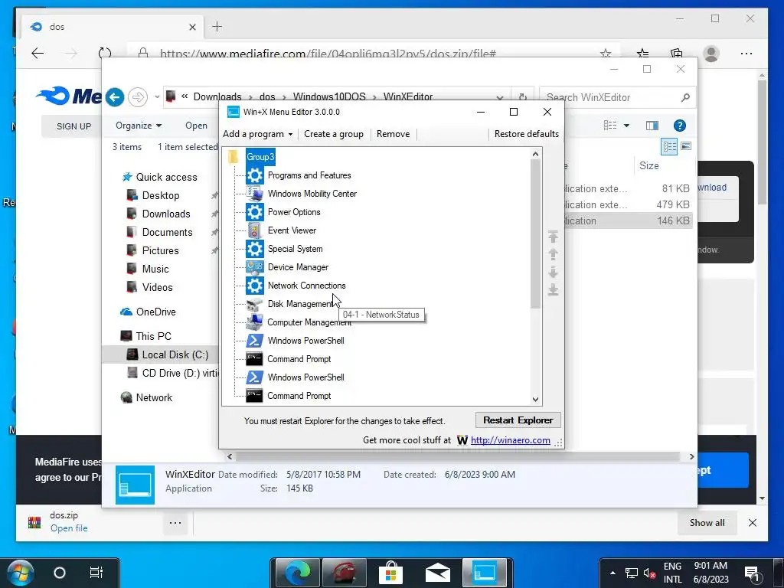Open Explorer help question mark icon

pyautogui.click(x=680, y=126)
